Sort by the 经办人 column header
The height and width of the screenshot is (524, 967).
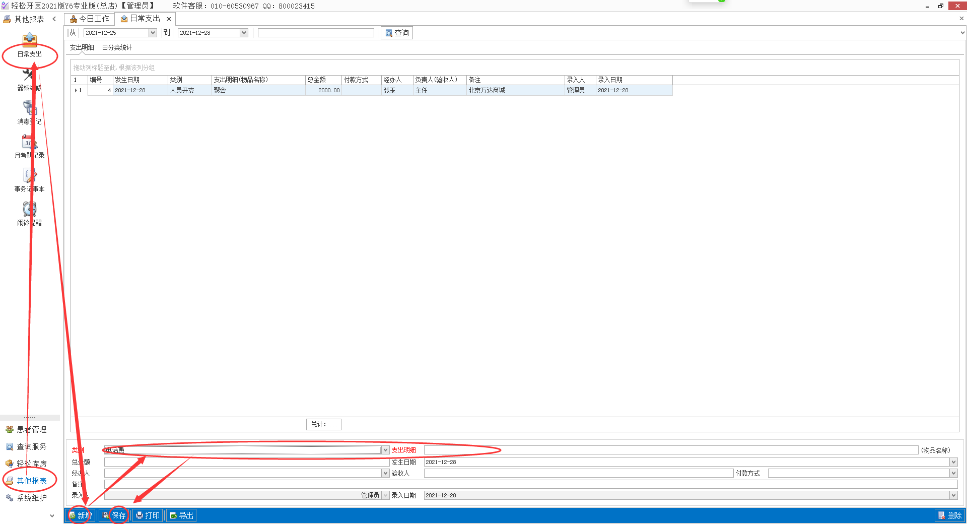(397, 80)
